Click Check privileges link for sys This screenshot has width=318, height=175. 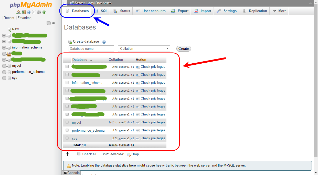(x=153, y=138)
